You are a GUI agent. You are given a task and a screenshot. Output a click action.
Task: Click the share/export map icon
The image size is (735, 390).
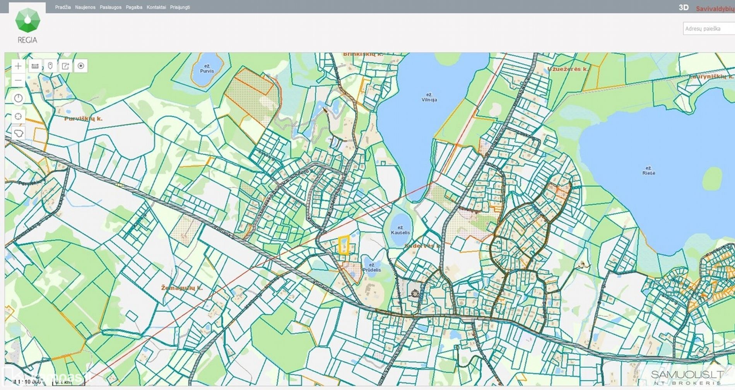(65, 66)
